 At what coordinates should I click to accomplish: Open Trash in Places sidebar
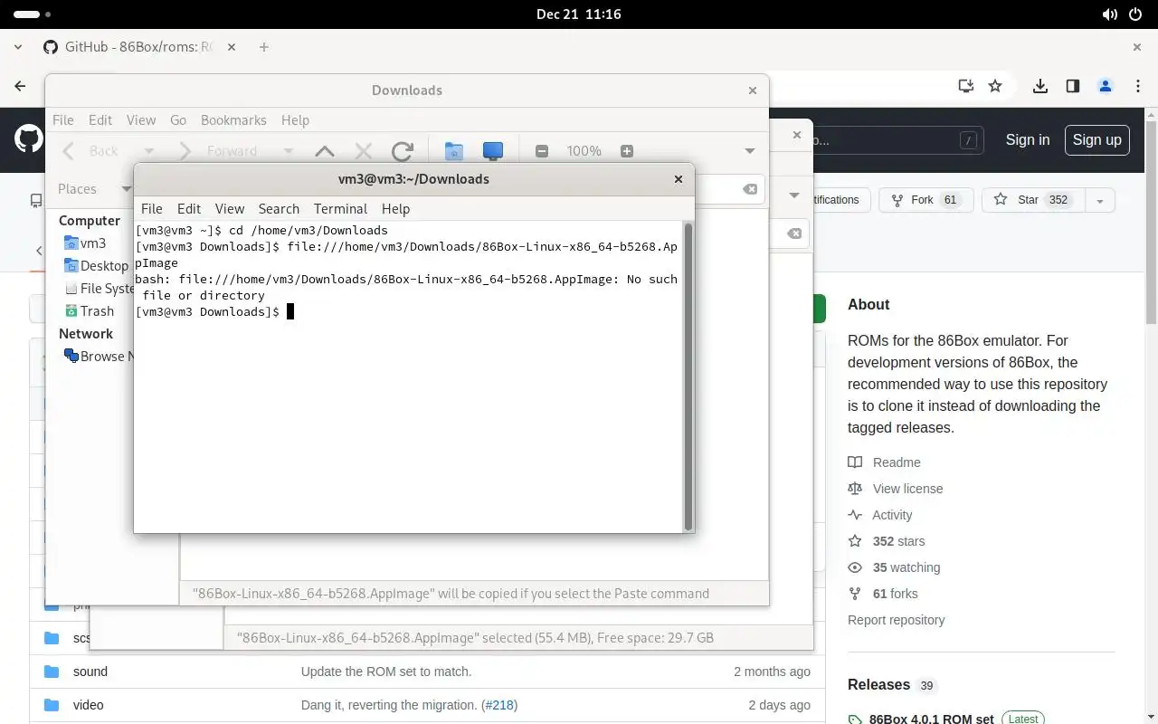(x=89, y=310)
